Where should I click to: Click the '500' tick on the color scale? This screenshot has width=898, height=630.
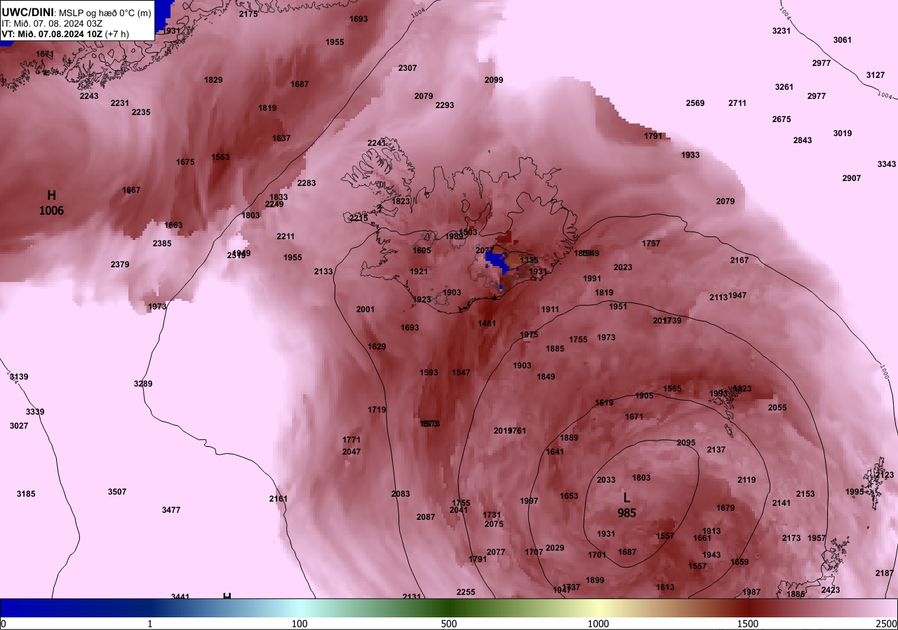point(449,624)
